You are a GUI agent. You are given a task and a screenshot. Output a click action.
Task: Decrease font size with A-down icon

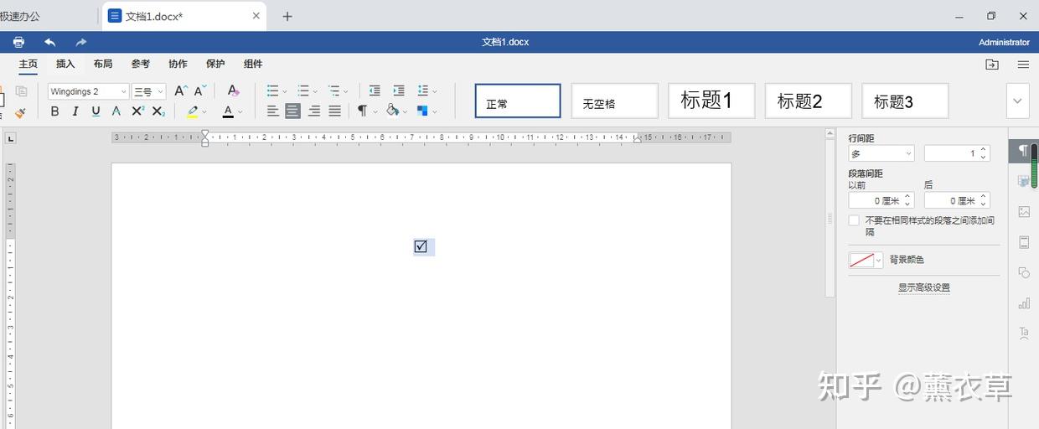click(200, 90)
